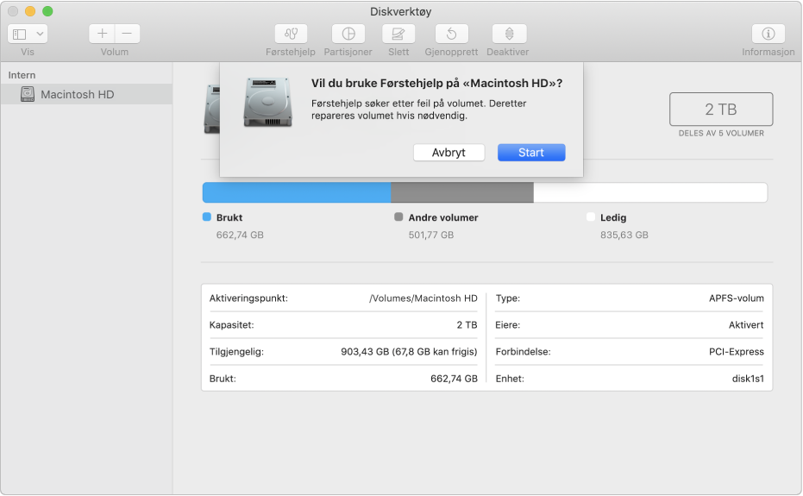The height and width of the screenshot is (496, 803).
Task: Click the minus remove volume button
Action: [x=128, y=34]
